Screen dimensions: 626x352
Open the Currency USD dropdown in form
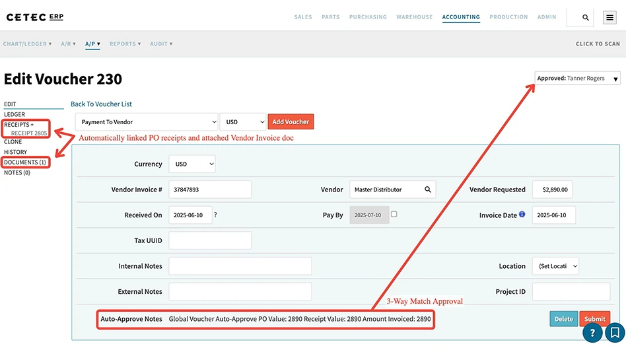pos(191,164)
